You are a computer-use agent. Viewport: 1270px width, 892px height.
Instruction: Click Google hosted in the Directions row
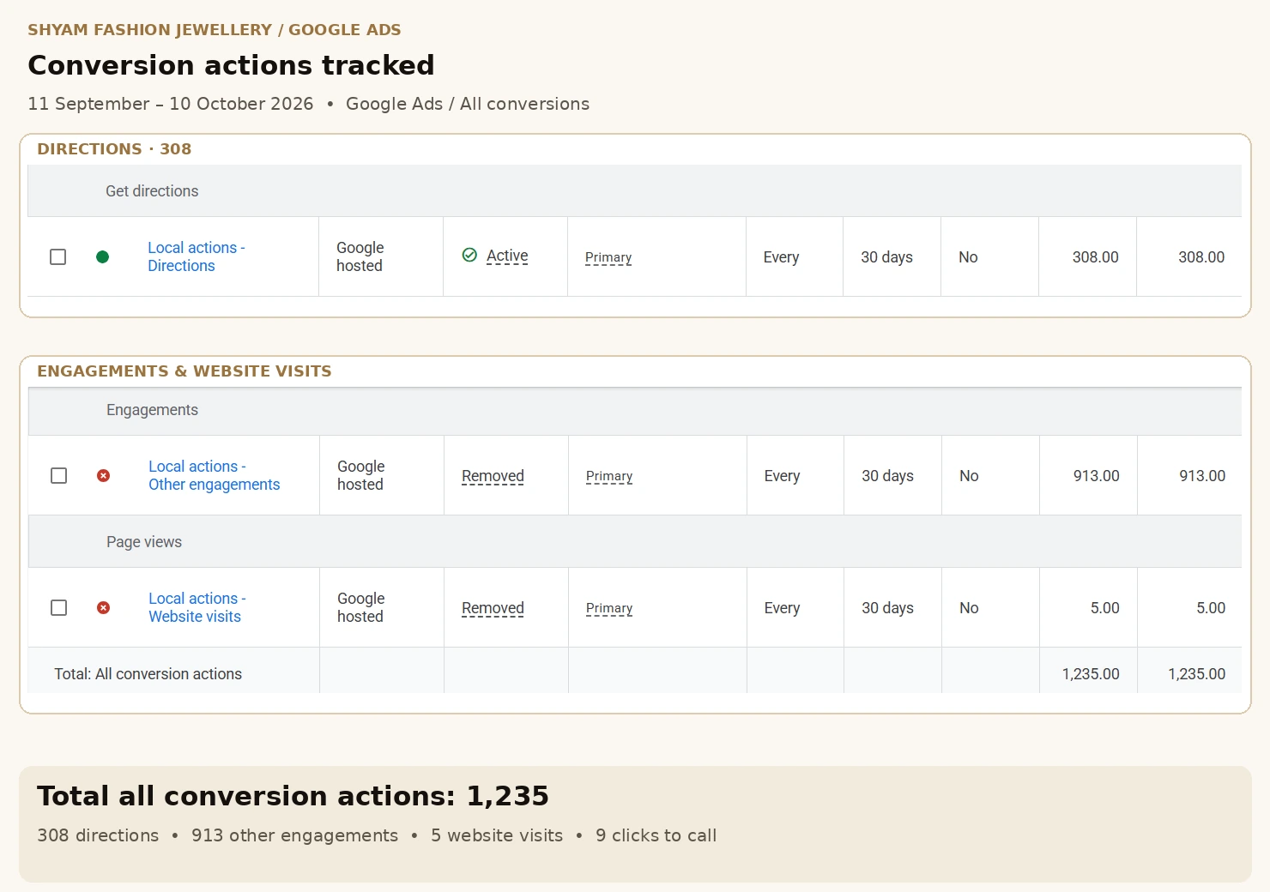pyautogui.click(x=360, y=256)
